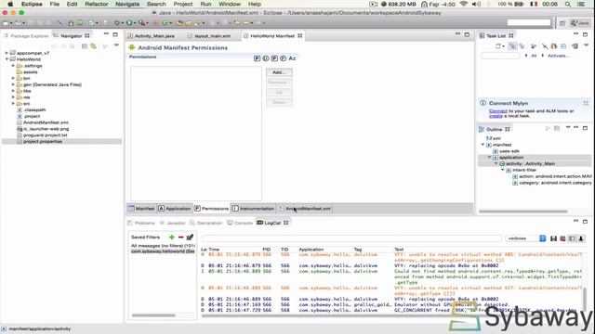Expand the res folder
Screen dimensions: 595x334
[13, 97]
